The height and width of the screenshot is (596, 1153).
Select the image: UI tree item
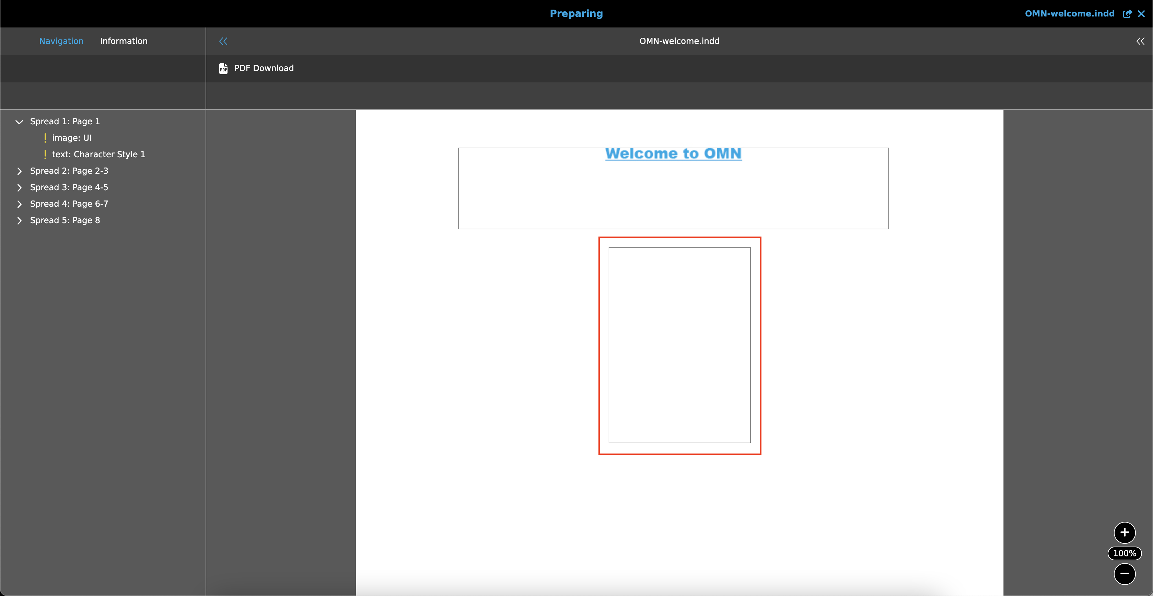(72, 137)
